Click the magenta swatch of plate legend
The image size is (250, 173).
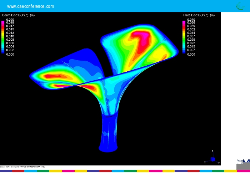tap(184, 22)
